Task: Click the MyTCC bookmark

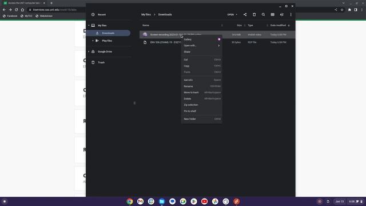Action: pyautogui.click(x=26, y=16)
